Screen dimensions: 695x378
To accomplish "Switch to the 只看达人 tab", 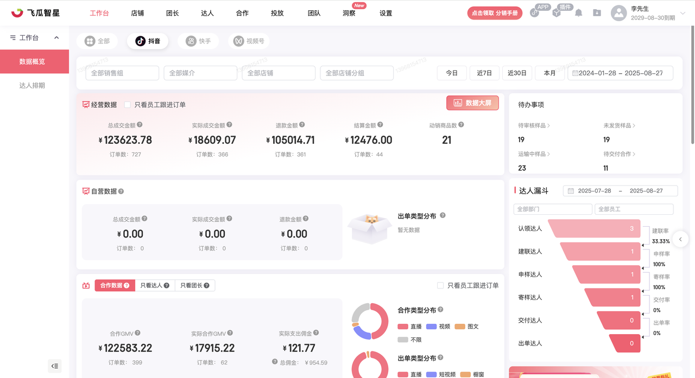I will 155,285.
